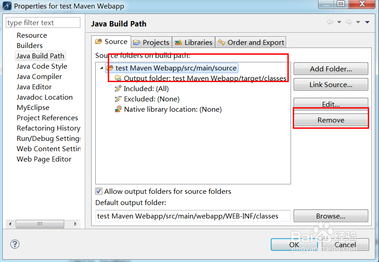Click the Native library location icon
This screenshot has width=379, height=262.
click(x=119, y=109)
